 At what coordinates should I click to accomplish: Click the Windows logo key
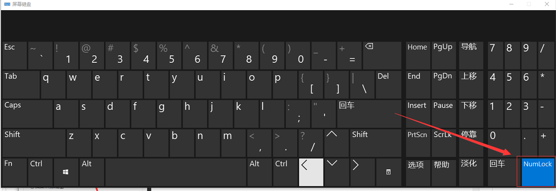[x=66, y=172]
